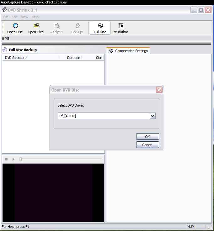Click the Backup! toolbar icon
Viewport: 214px width, 231px height.
coord(78,26)
